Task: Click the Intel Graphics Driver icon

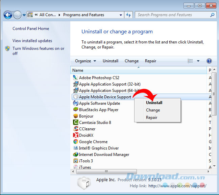Action: [x=76, y=148]
